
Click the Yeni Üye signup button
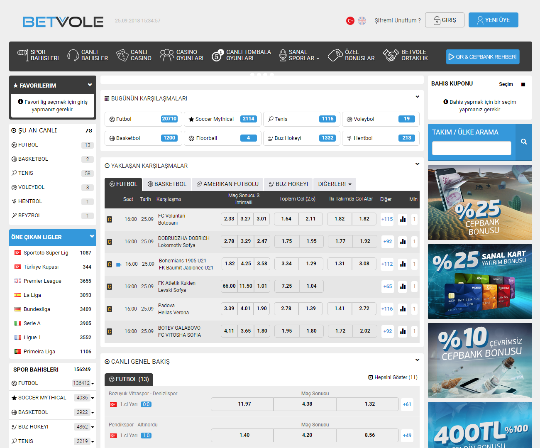point(493,20)
